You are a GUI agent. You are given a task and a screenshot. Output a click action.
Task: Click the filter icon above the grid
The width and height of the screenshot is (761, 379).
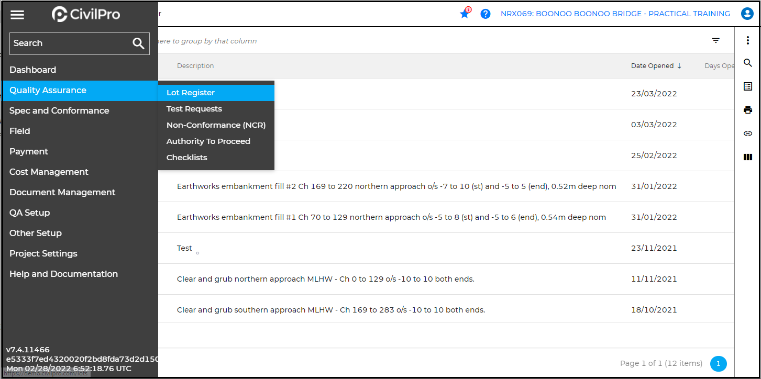[715, 41]
